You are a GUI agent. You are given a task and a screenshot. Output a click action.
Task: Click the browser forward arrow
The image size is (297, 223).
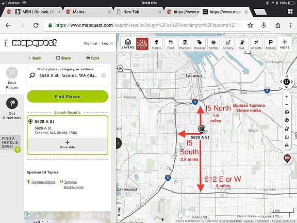click(x=22, y=25)
